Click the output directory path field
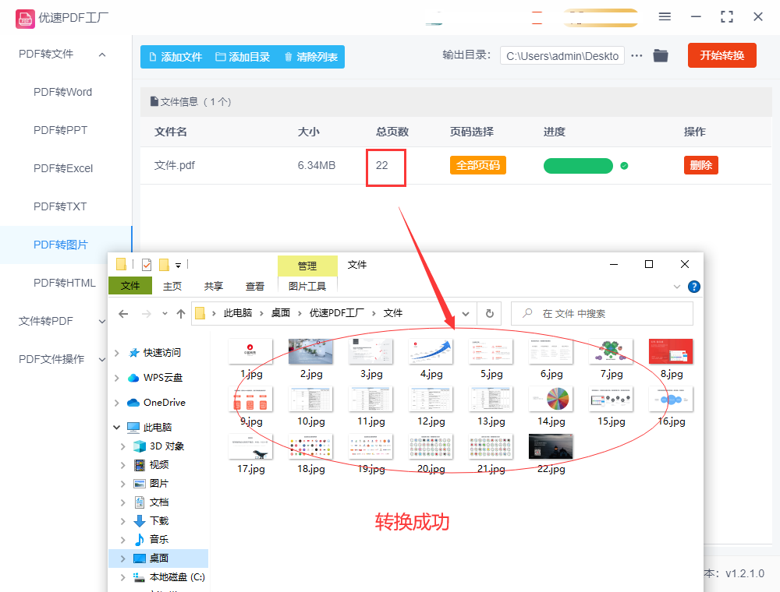Screen dimensions: 780x592 (x=562, y=56)
